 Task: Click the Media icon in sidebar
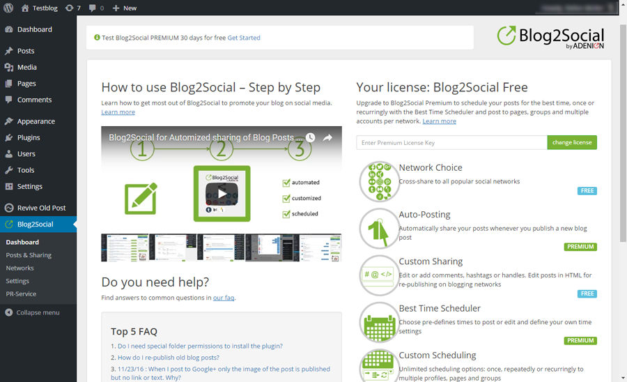pos(9,67)
